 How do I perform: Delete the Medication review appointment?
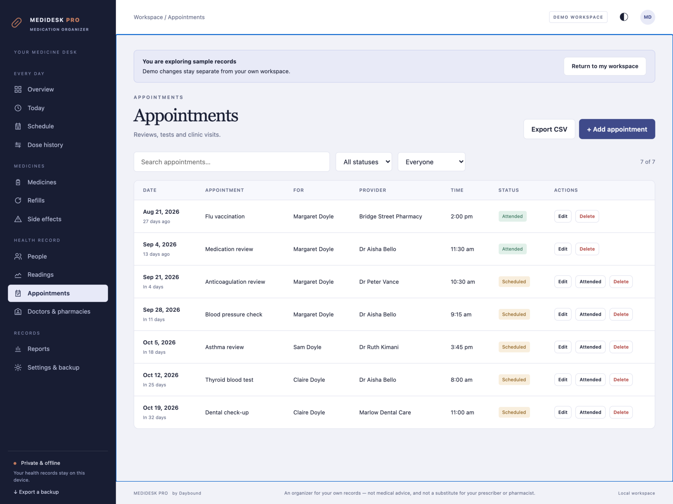[587, 249]
